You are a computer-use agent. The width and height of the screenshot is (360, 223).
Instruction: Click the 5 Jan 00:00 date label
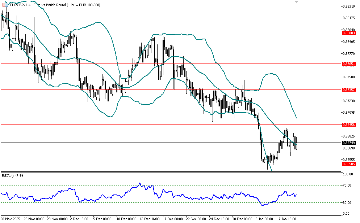(264, 219)
